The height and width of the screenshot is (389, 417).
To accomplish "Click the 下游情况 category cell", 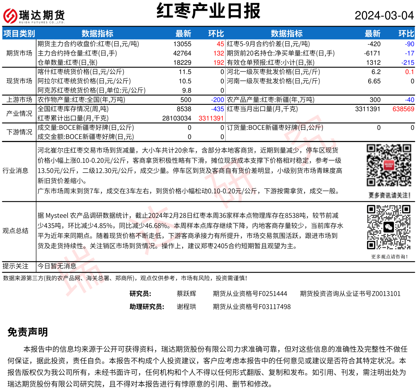I will coord(19,132).
